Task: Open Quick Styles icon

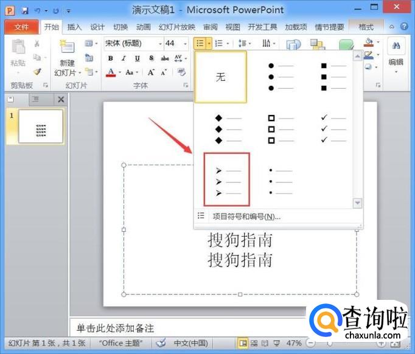Action: (x=346, y=44)
